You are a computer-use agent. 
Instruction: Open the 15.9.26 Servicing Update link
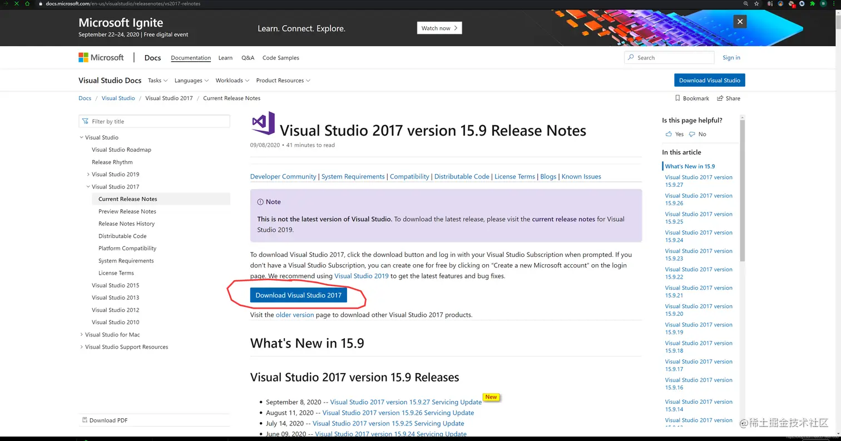[x=398, y=413]
